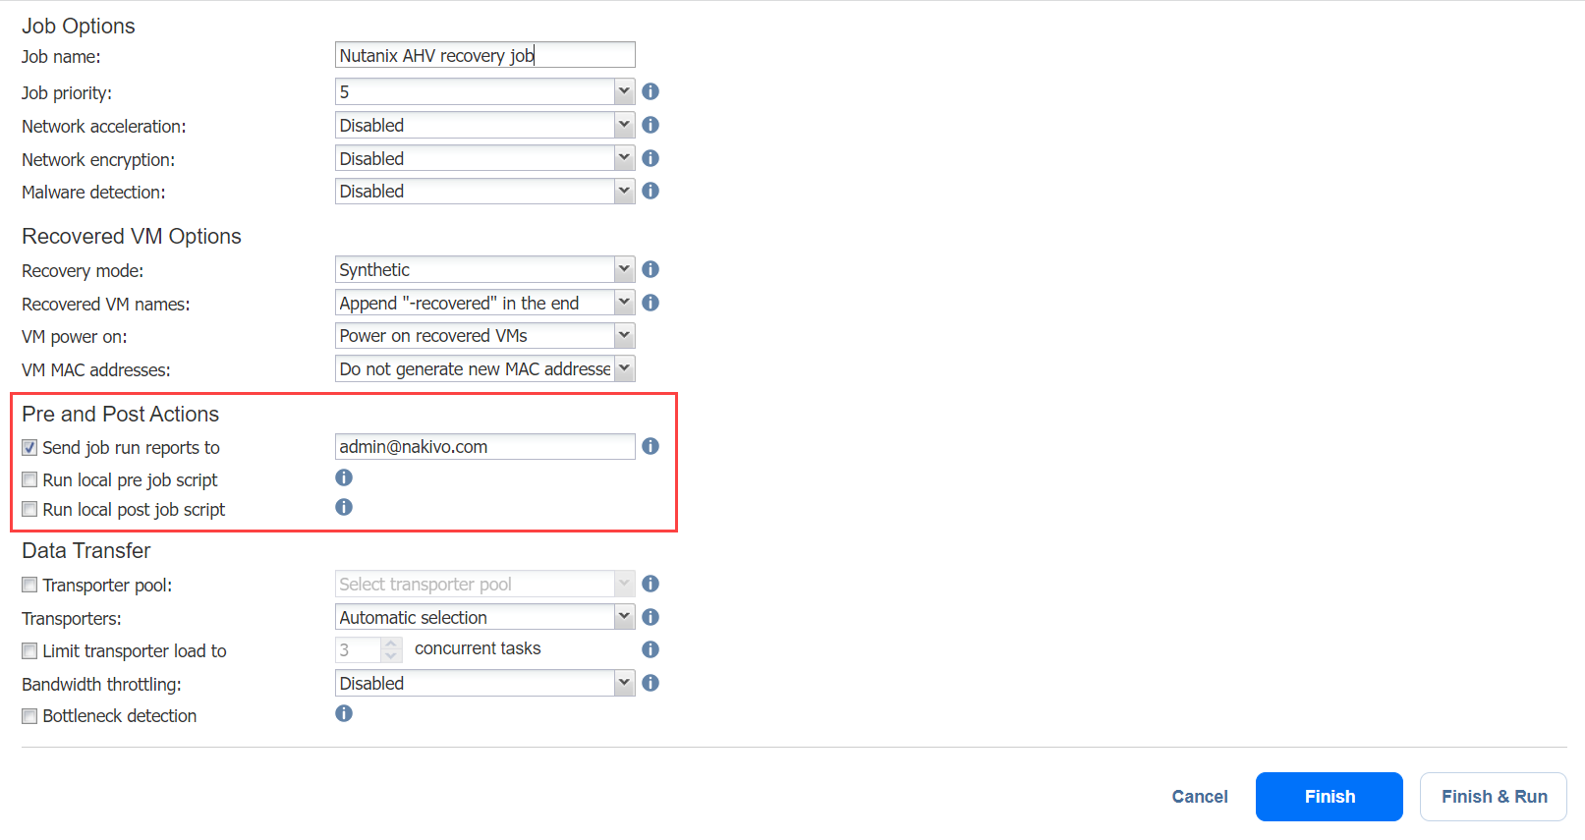Tick the Transporter pool checkbox

(x=29, y=585)
